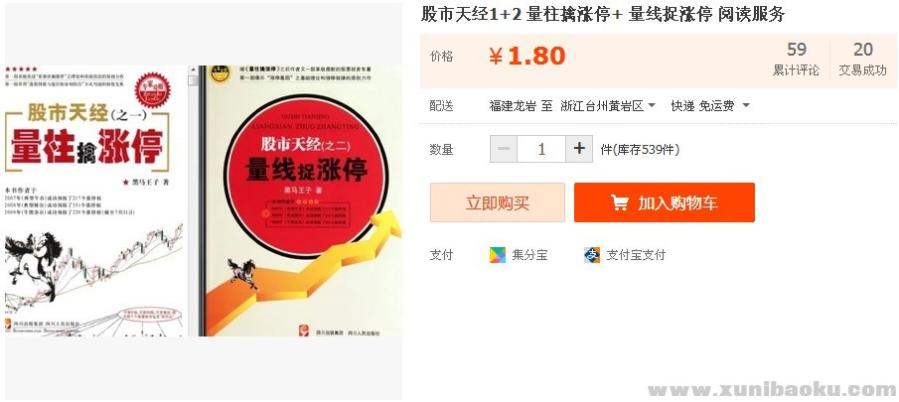Click the product title 股市天经1+2

coord(471,14)
